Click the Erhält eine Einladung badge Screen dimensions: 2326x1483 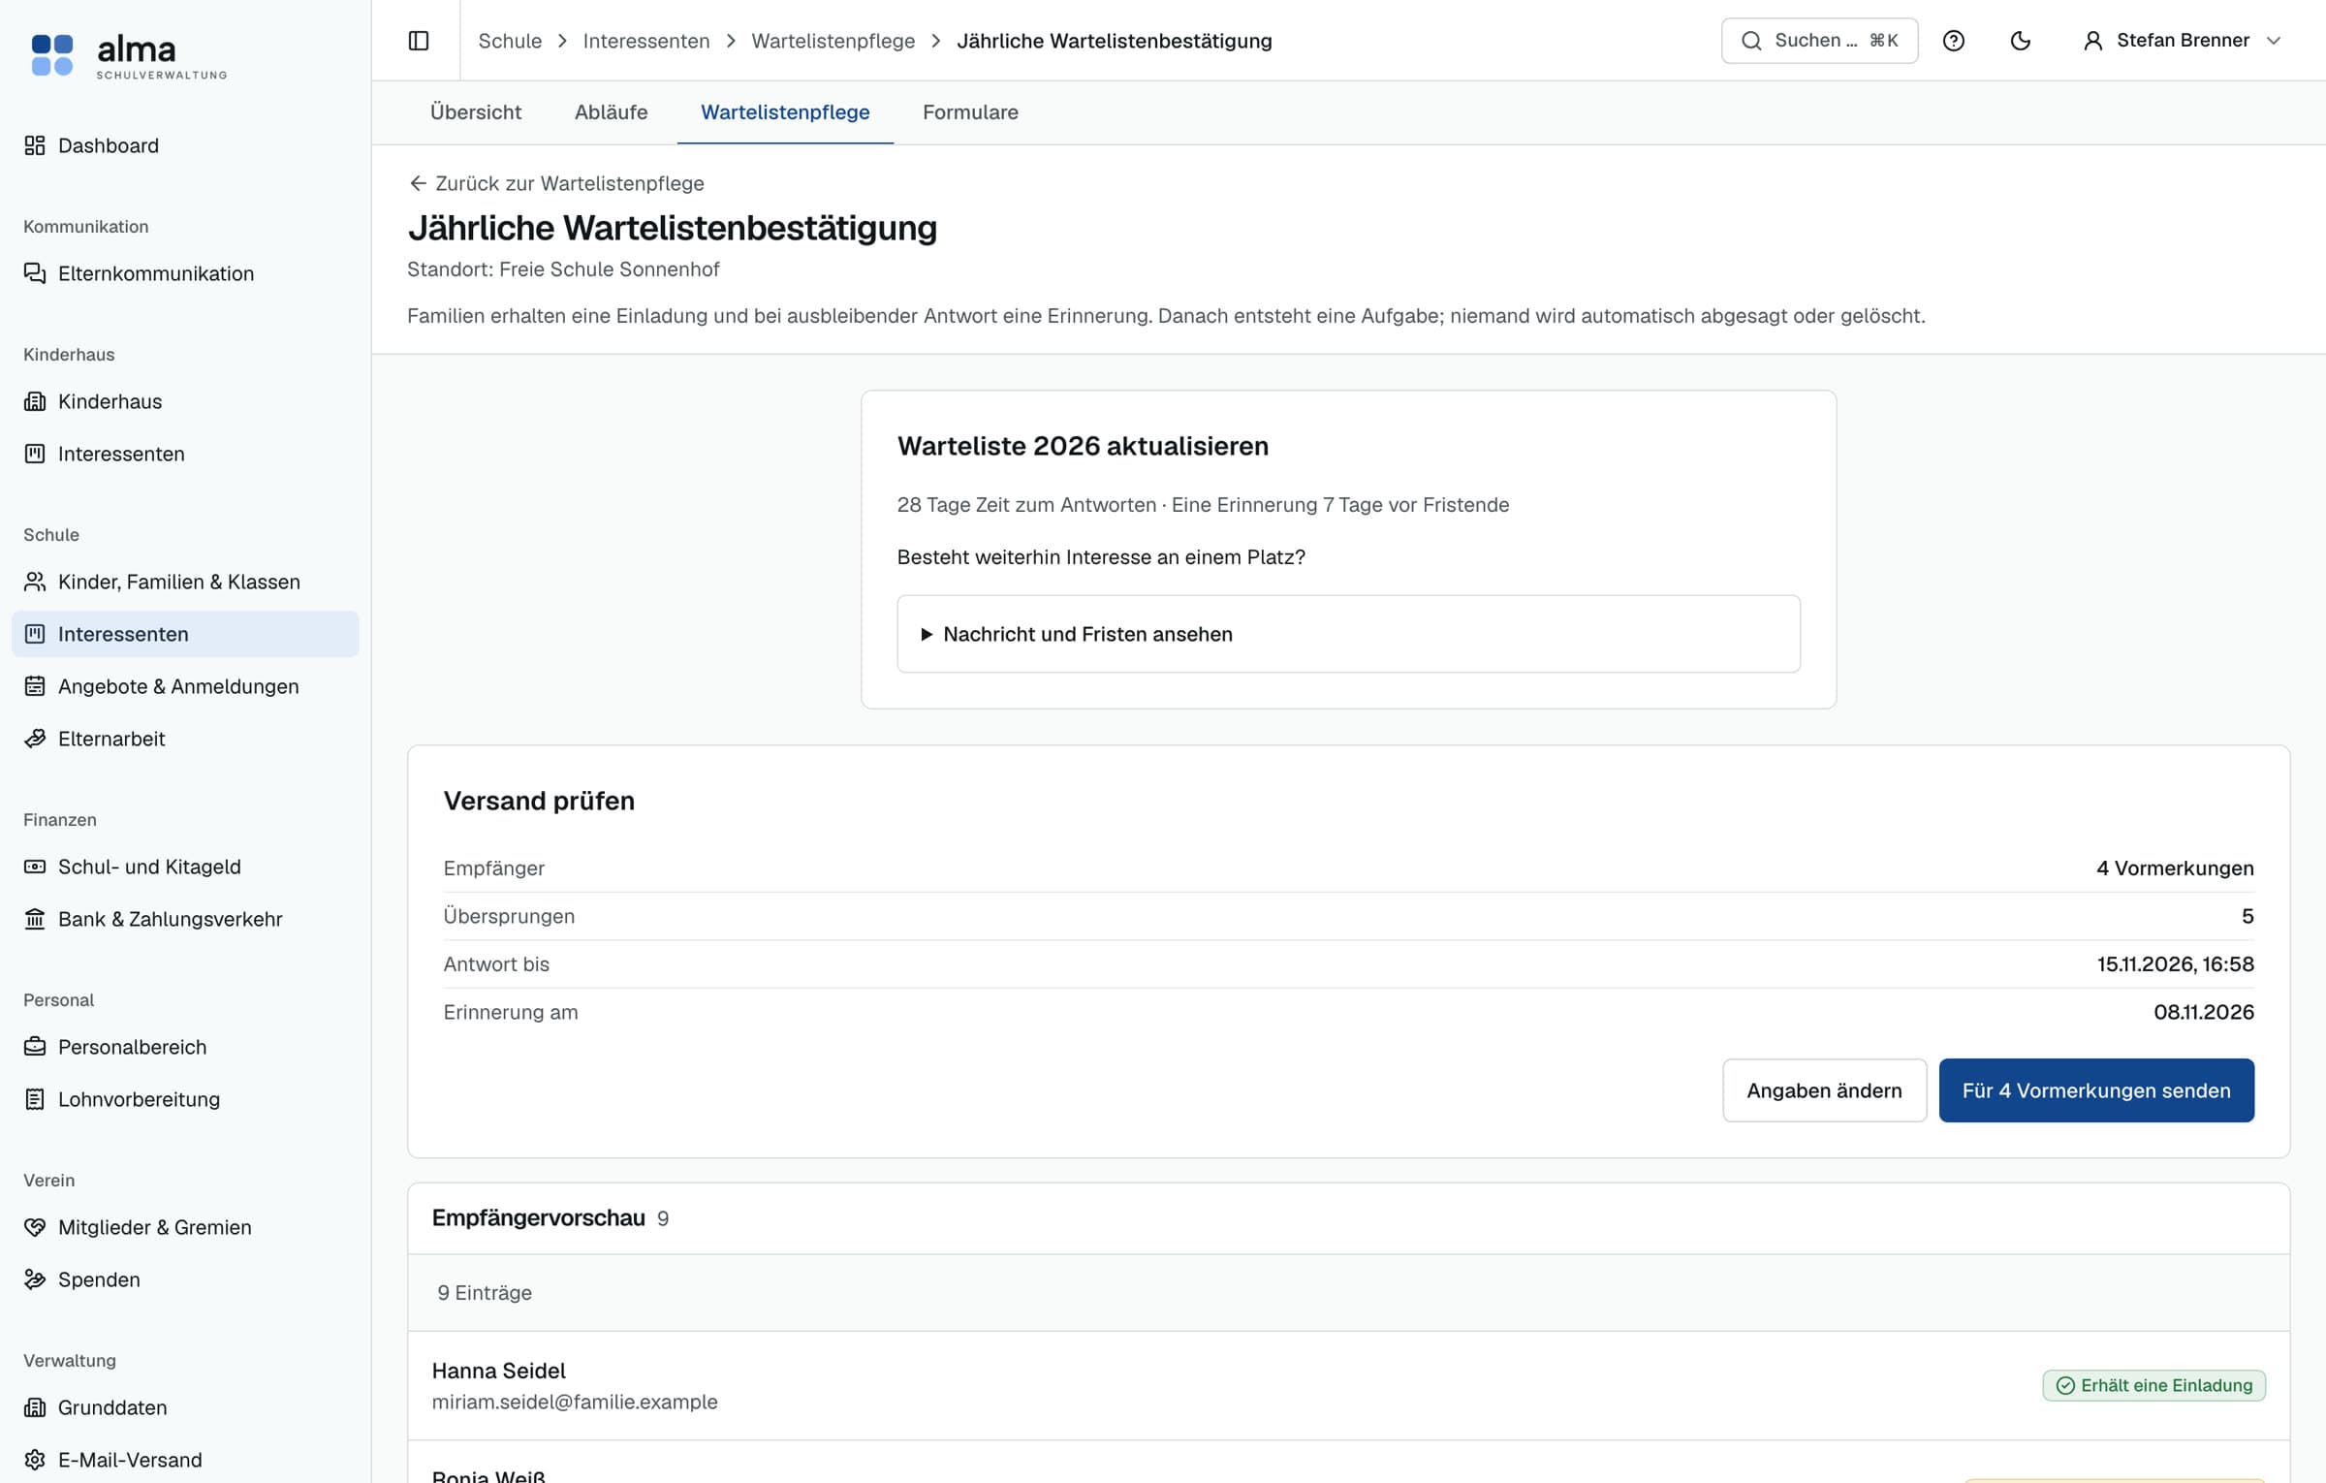point(2153,1385)
